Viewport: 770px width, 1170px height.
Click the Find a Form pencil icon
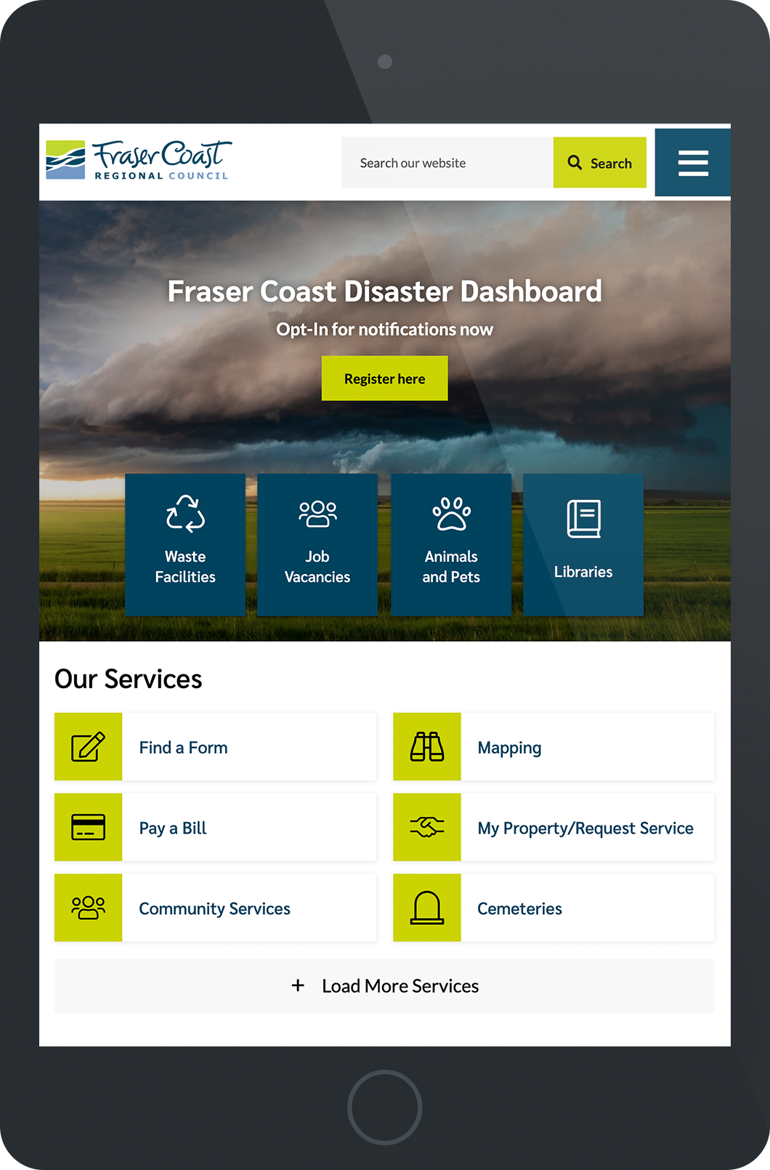[x=89, y=747]
